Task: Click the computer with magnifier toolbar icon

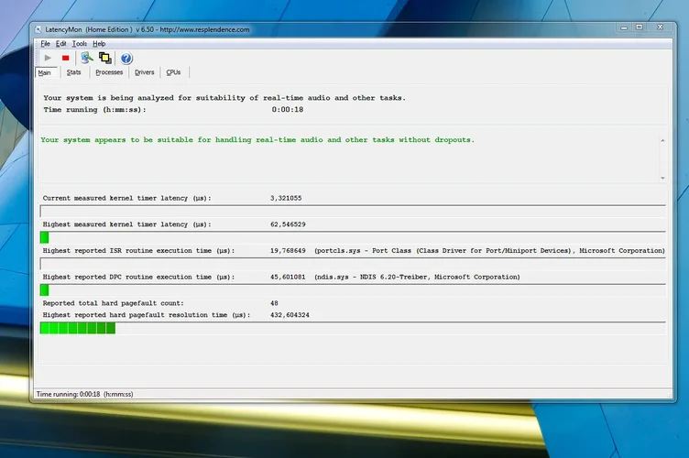Action: 86,58
